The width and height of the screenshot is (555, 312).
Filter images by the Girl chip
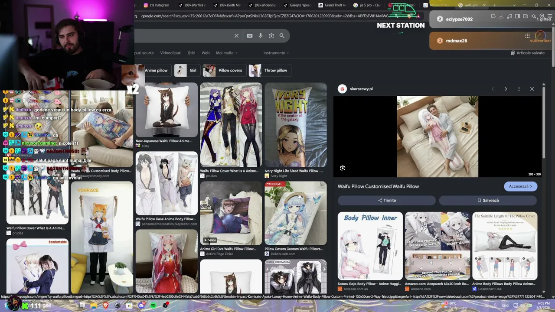pos(187,70)
